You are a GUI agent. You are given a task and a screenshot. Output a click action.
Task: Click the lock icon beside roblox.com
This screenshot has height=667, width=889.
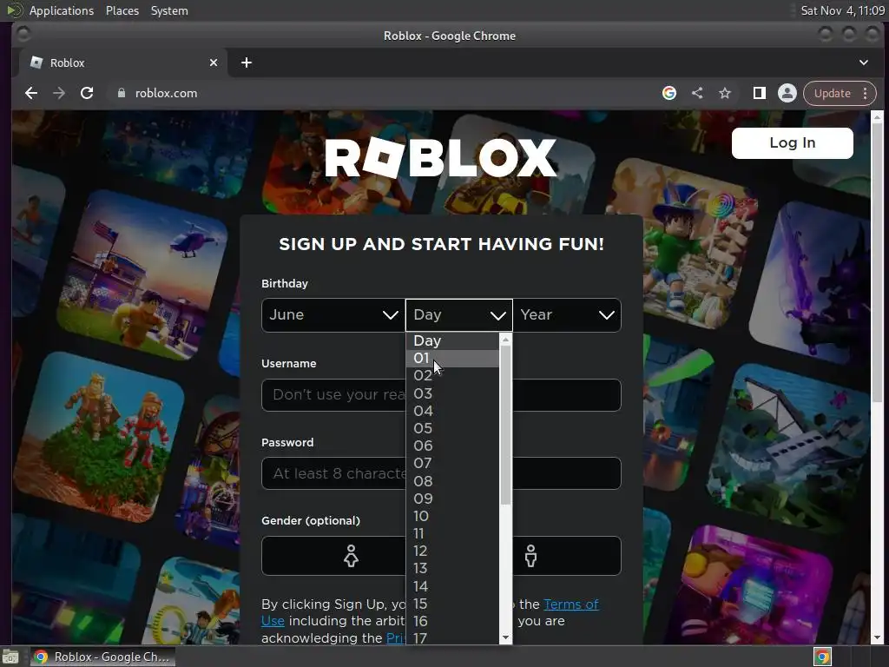[122, 93]
